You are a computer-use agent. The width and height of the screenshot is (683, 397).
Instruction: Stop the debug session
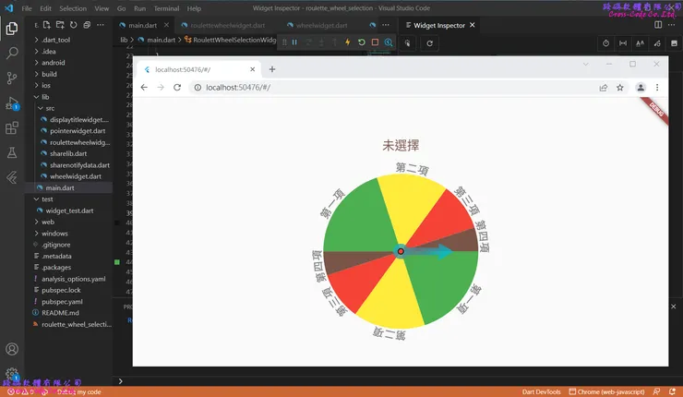point(375,42)
